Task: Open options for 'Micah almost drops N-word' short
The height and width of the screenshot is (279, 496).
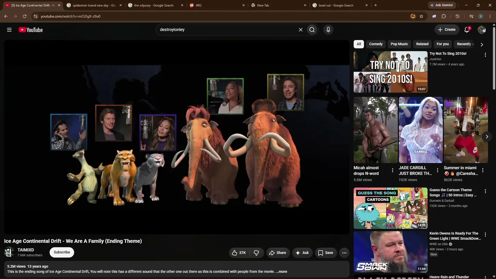Action: tap(393, 170)
